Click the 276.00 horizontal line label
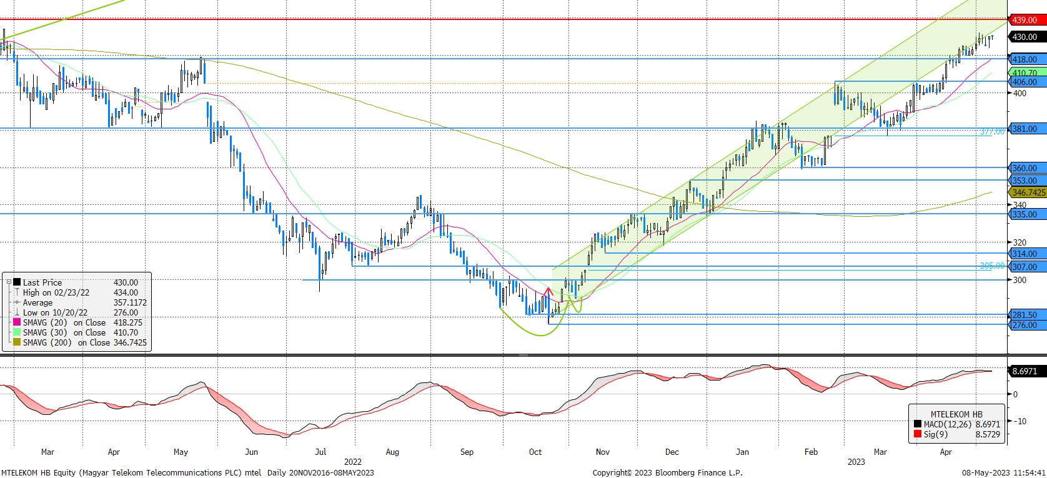Image resolution: width=1047 pixels, height=478 pixels. click(x=1028, y=325)
